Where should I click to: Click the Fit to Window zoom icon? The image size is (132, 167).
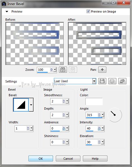click(63, 70)
